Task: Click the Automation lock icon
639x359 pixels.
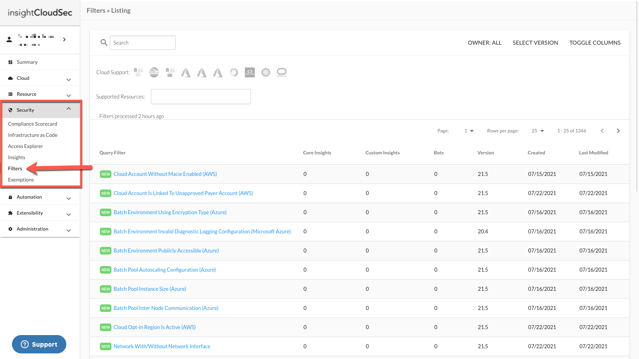Action: [10, 197]
